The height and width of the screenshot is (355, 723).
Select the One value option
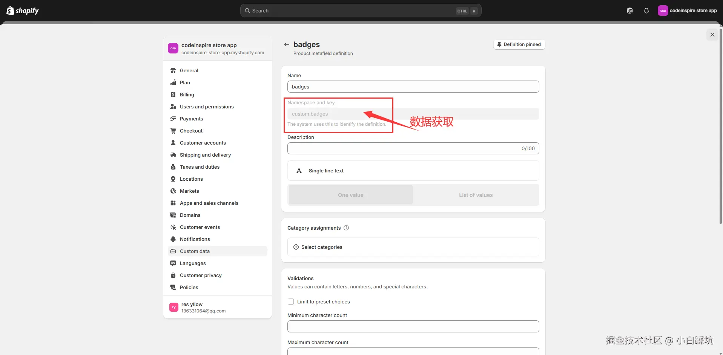pyautogui.click(x=350, y=195)
